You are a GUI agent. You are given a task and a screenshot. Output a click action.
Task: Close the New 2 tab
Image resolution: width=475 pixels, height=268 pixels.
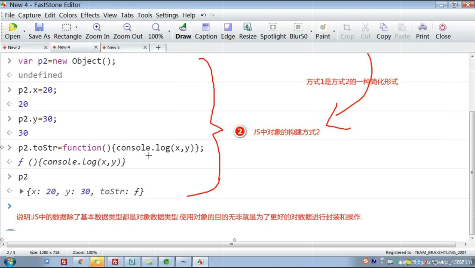click(x=45, y=47)
